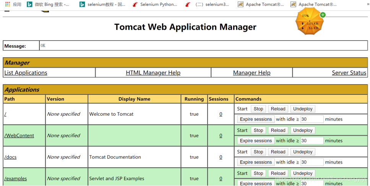Viewport: 370px width, 186px height.
Task: Undeploy the /docs application
Action: pyautogui.click(x=303, y=152)
